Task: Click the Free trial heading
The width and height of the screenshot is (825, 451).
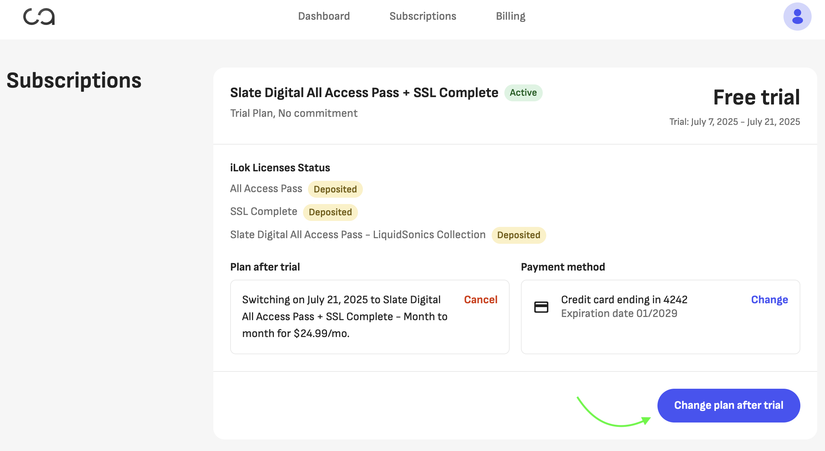Action: pyautogui.click(x=756, y=97)
